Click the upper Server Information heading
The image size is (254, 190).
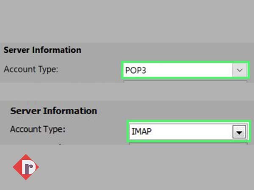click(x=42, y=50)
